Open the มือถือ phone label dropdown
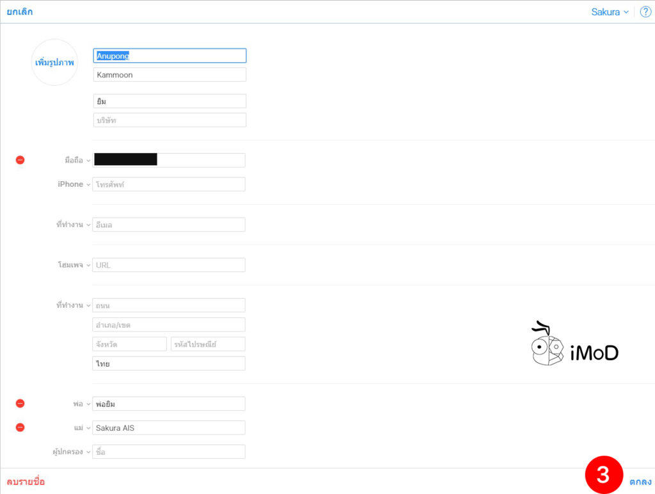 point(77,160)
